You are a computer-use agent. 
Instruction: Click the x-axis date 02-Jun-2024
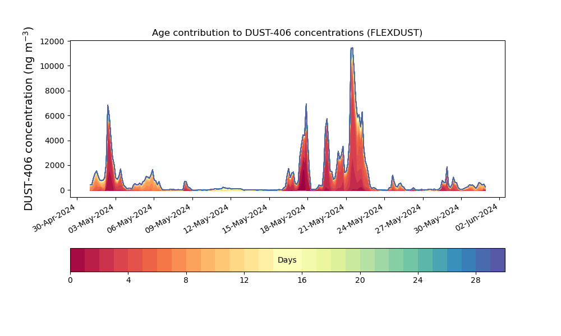477,217
